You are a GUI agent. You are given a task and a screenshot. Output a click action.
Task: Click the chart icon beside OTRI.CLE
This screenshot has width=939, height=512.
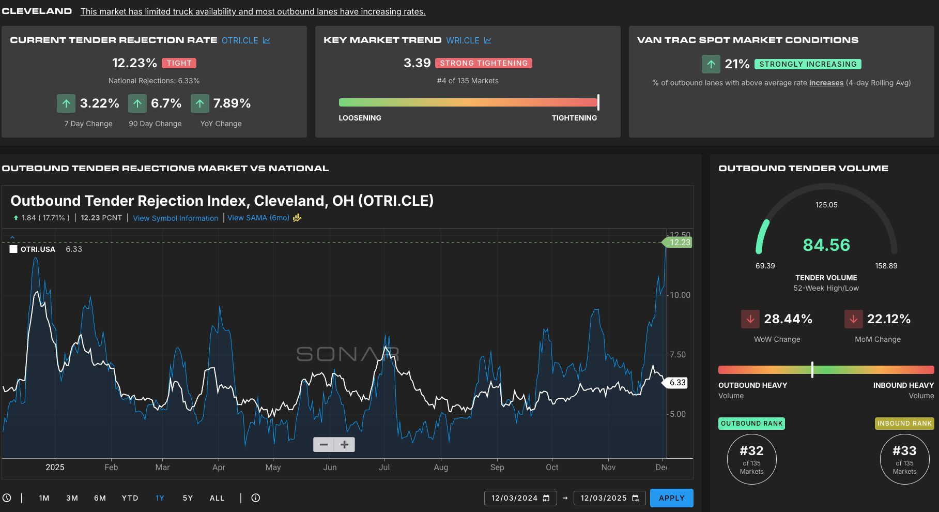267,40
